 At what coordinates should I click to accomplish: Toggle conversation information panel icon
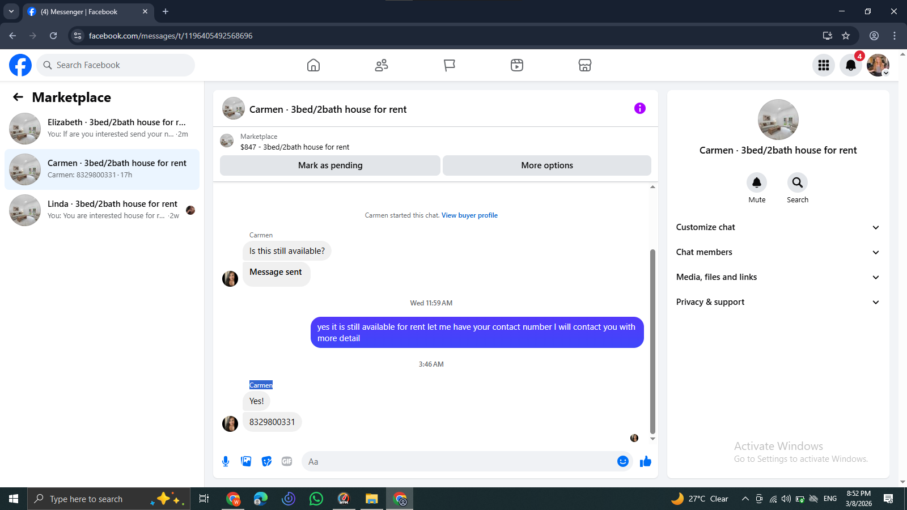(640, 108)
